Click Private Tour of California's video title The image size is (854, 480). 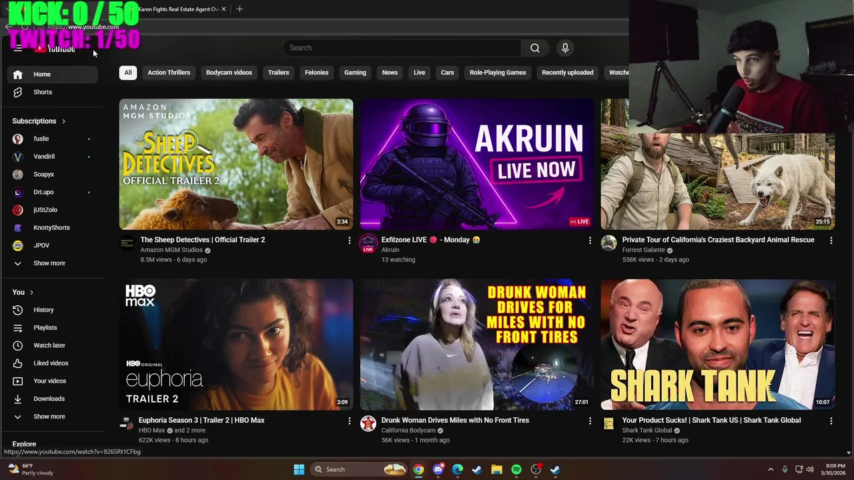point(718,240)
